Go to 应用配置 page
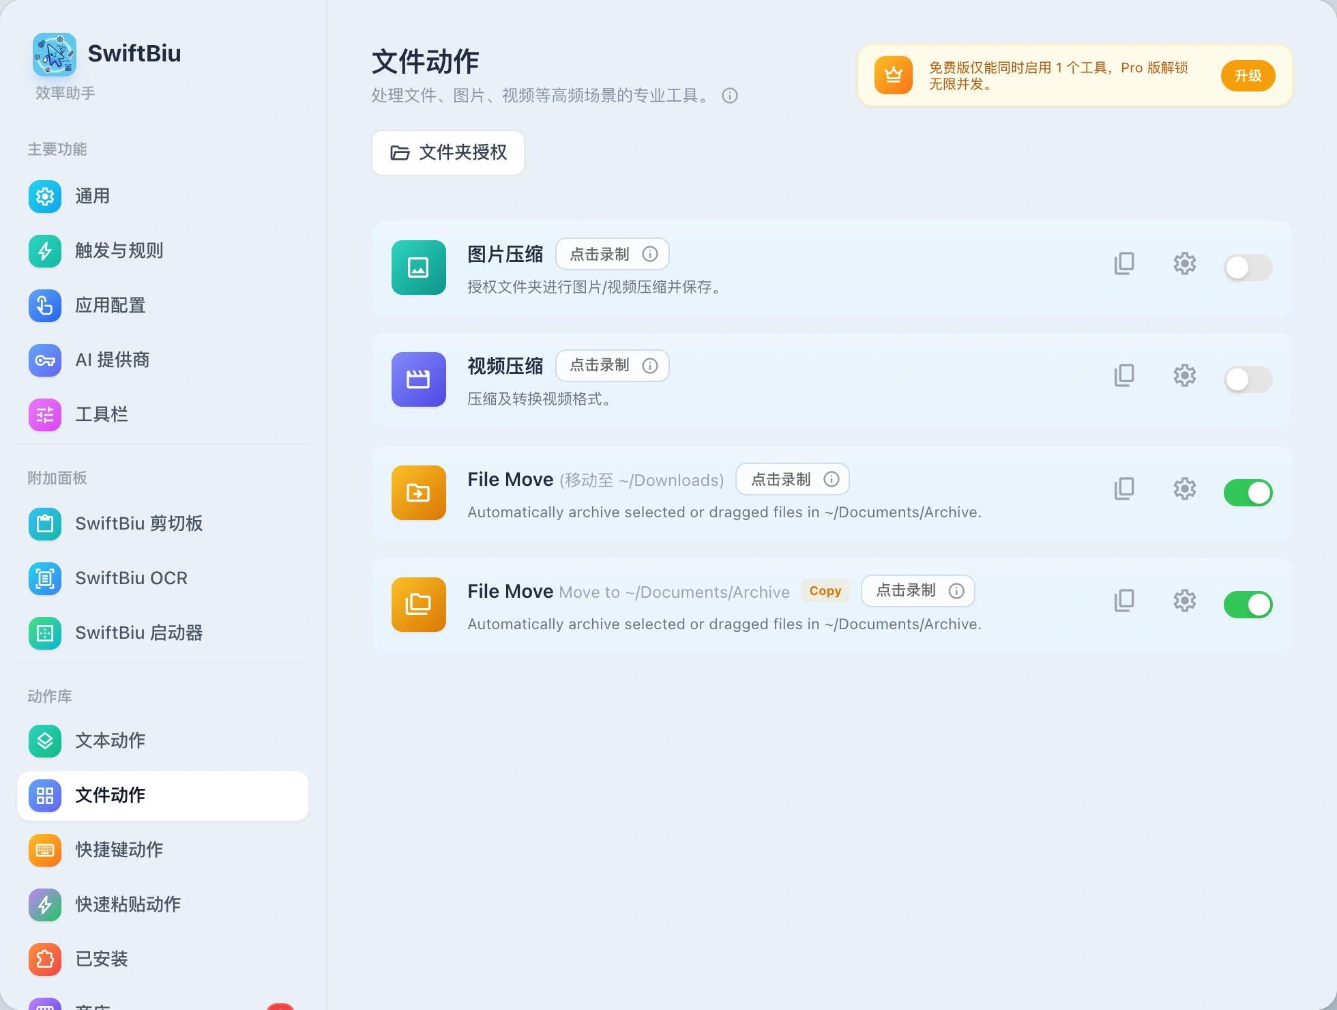This screenshot has width=1337, height=1010. coord(162,306)
